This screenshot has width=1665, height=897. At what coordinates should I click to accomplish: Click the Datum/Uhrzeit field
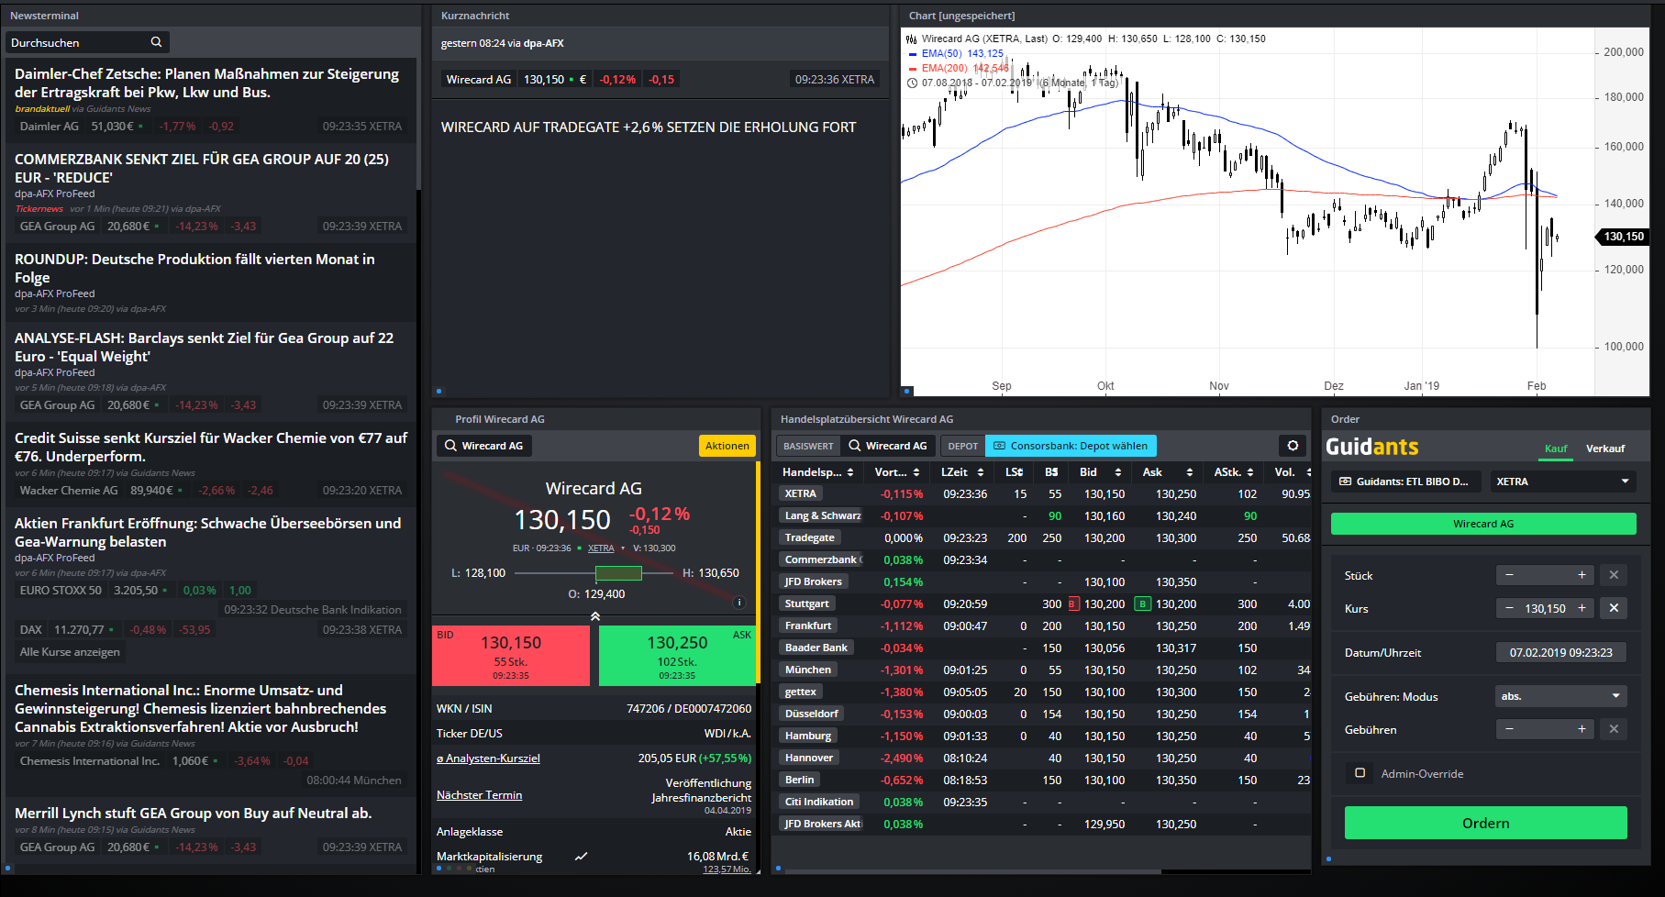[1560, 652]
